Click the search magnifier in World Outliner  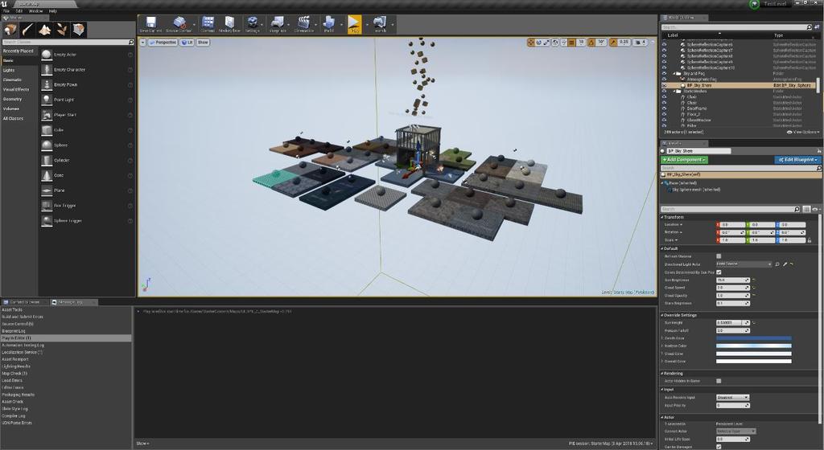coord(810,27)
